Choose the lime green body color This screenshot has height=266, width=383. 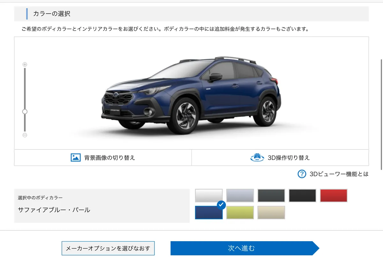[240, 213]
